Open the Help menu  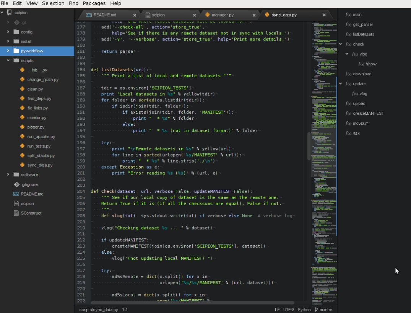click(115, 3)
